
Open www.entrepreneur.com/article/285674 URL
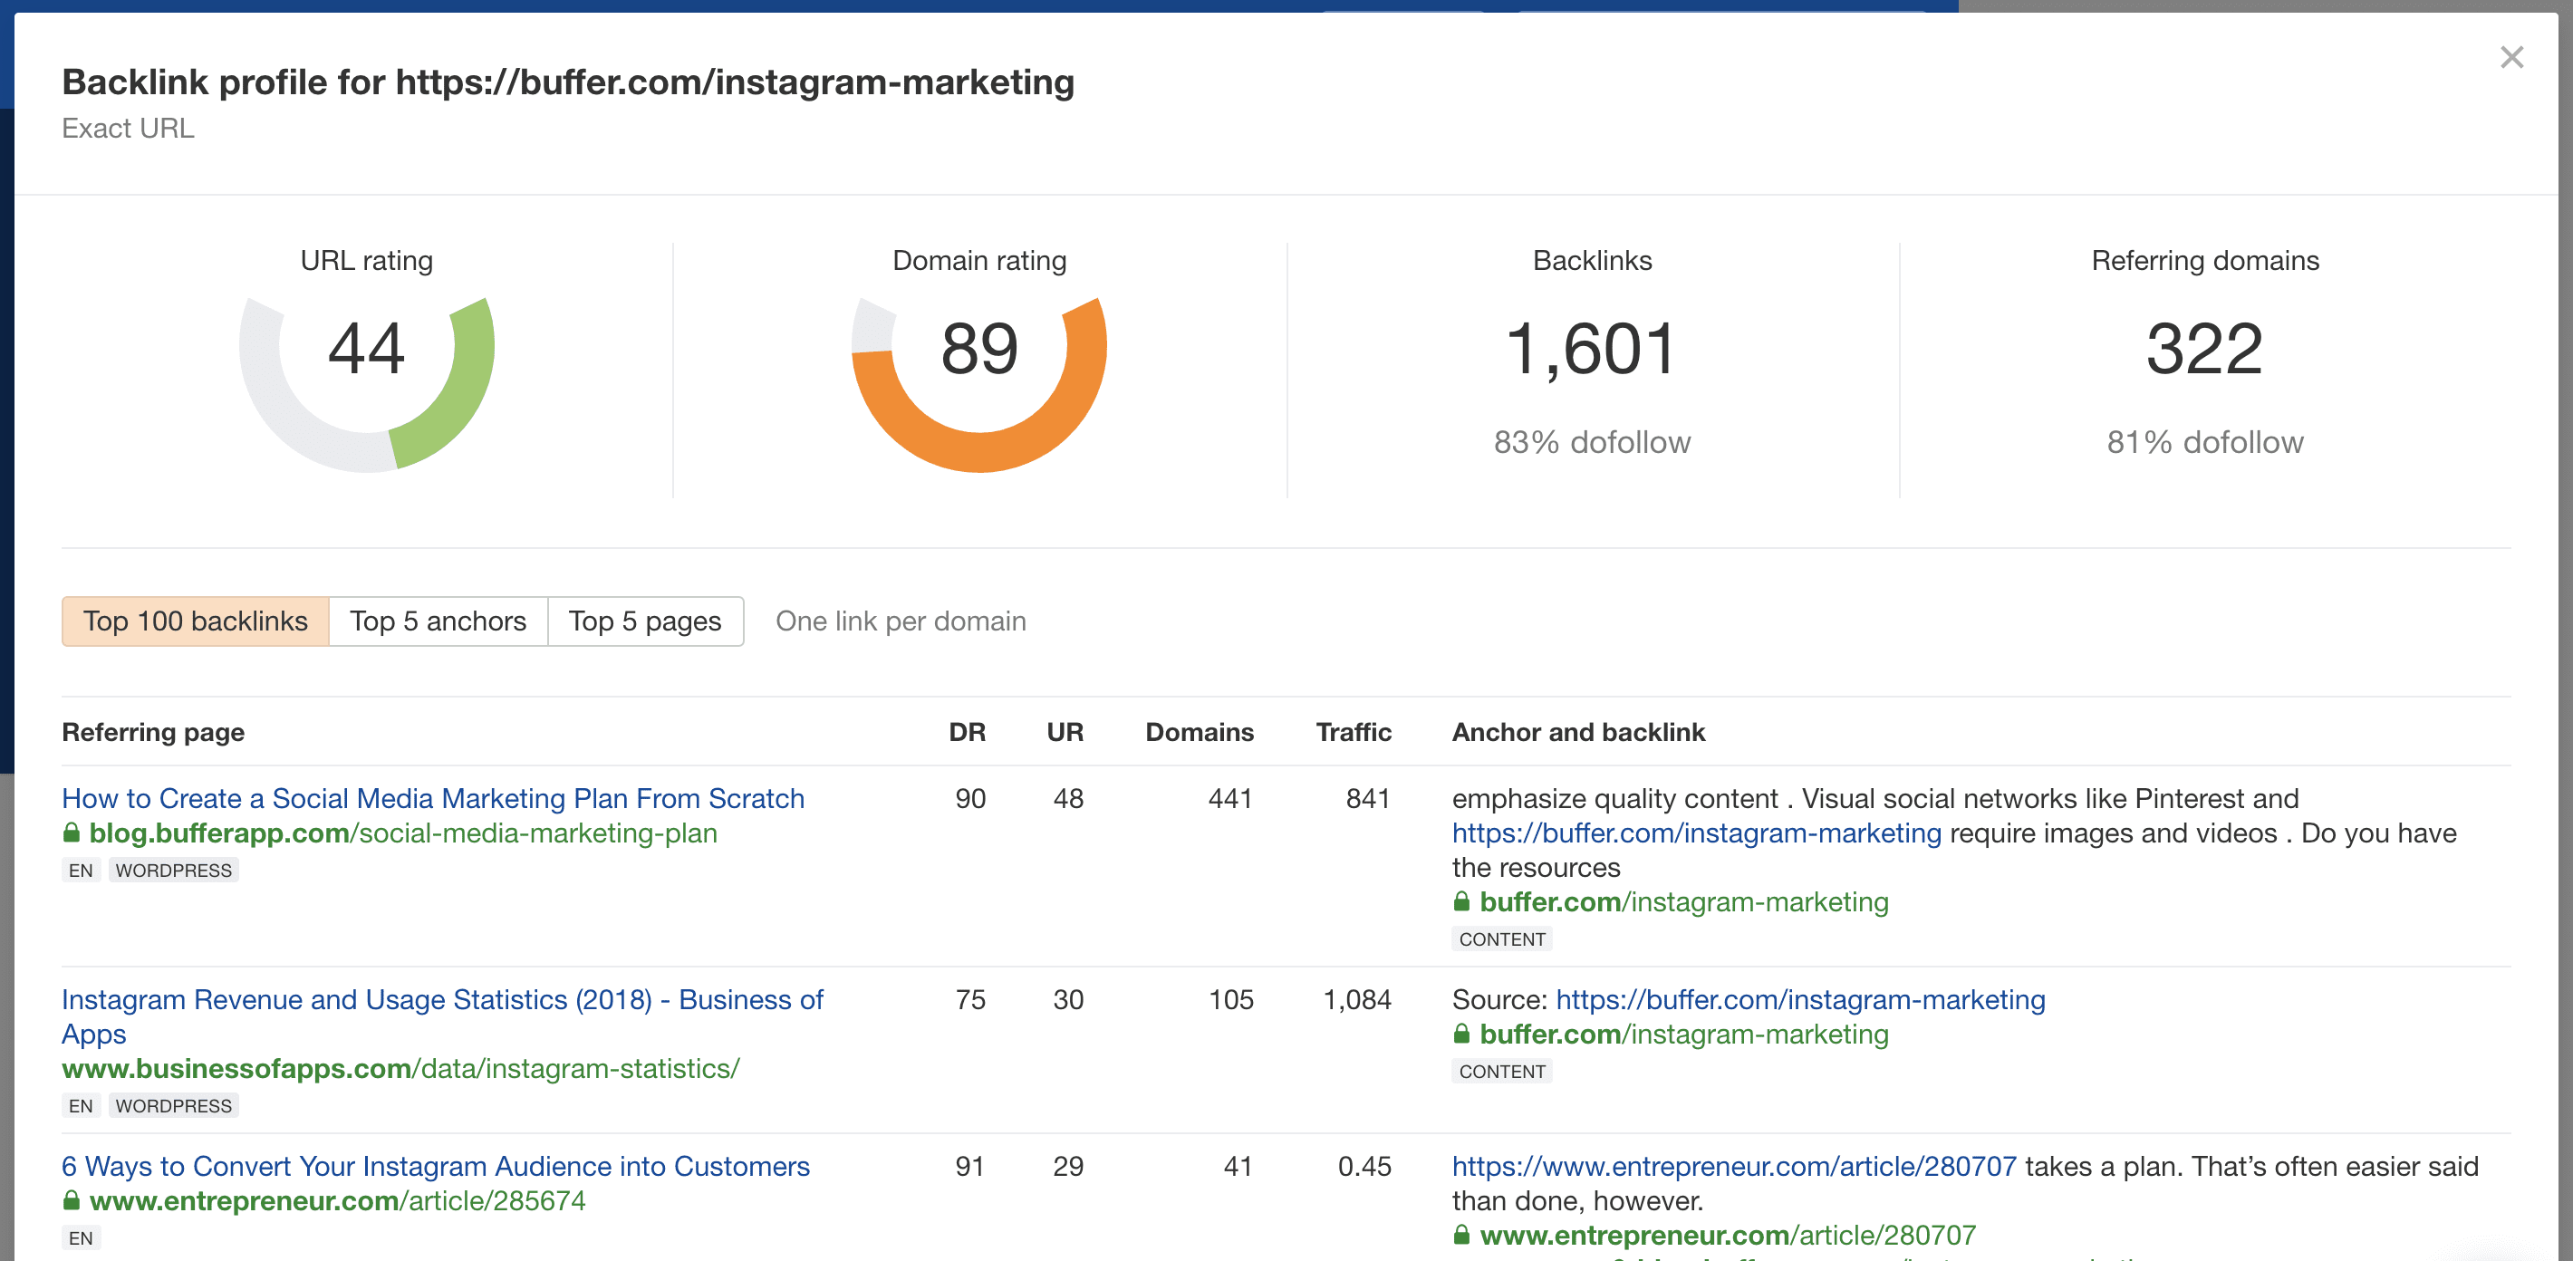click(338, 1200)
